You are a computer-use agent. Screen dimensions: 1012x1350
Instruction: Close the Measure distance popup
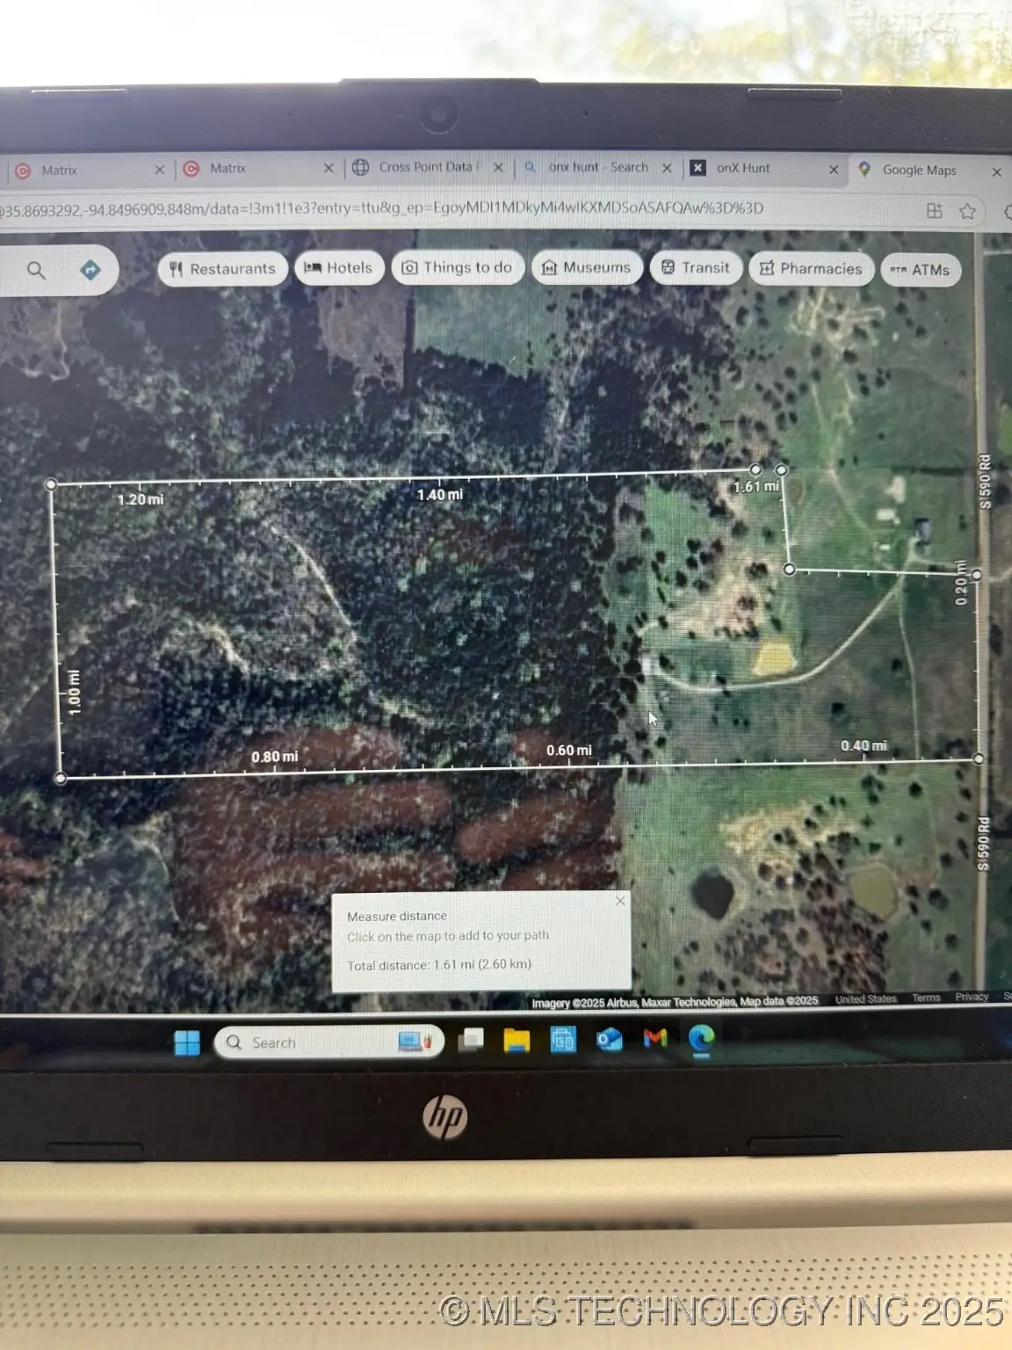coord(620,901)
